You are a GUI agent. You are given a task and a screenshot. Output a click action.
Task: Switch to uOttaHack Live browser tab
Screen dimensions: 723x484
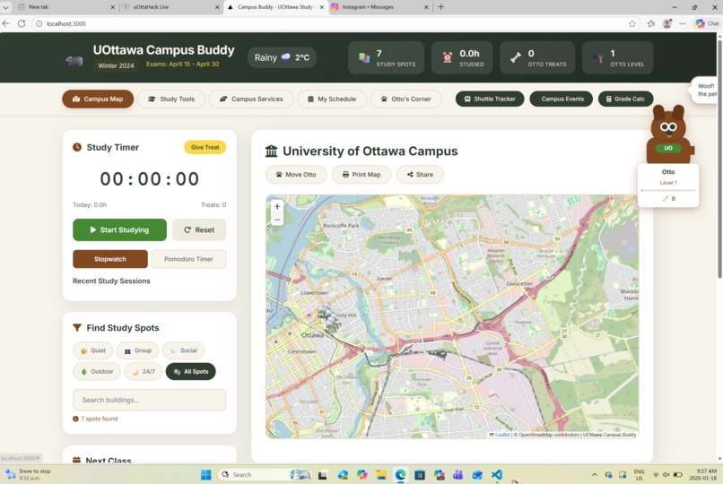click(170, 7)
